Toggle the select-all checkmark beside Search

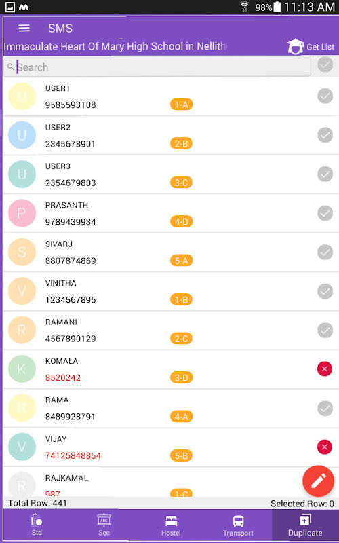coord(325,64)
